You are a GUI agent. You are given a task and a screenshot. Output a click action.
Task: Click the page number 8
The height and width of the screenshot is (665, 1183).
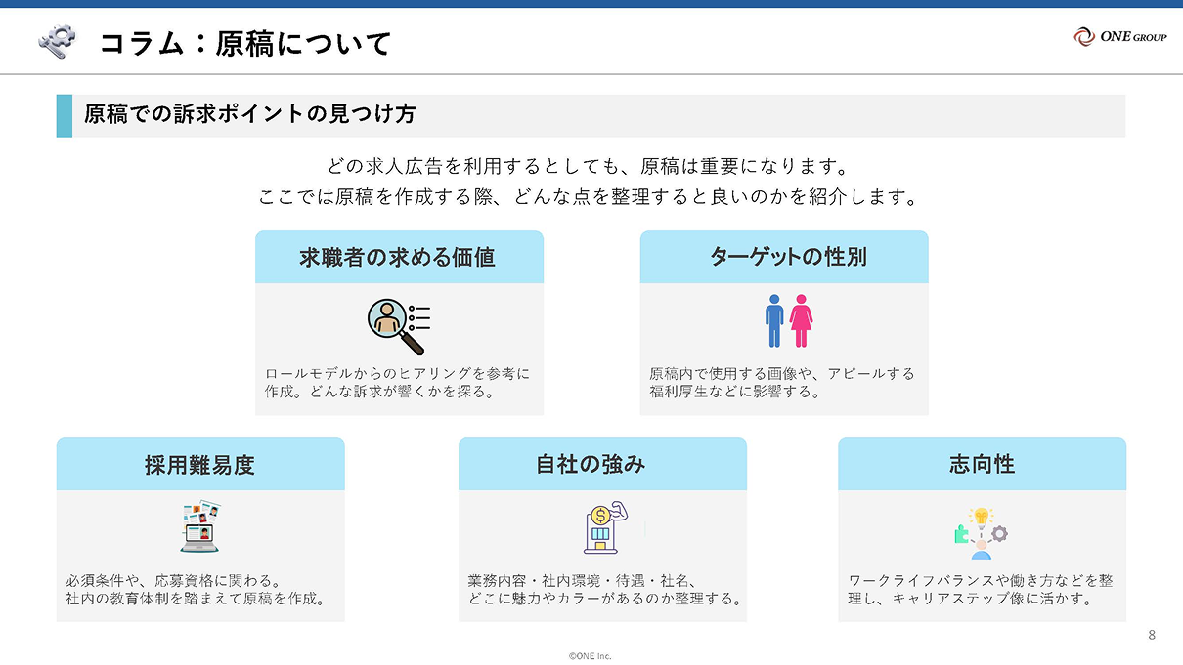pyautogui.click(x=1152, y=636)
